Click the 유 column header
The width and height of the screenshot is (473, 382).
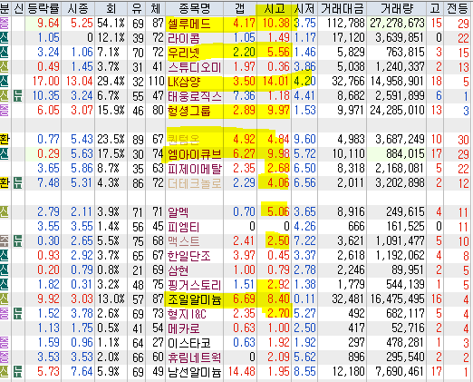[137, 8]
